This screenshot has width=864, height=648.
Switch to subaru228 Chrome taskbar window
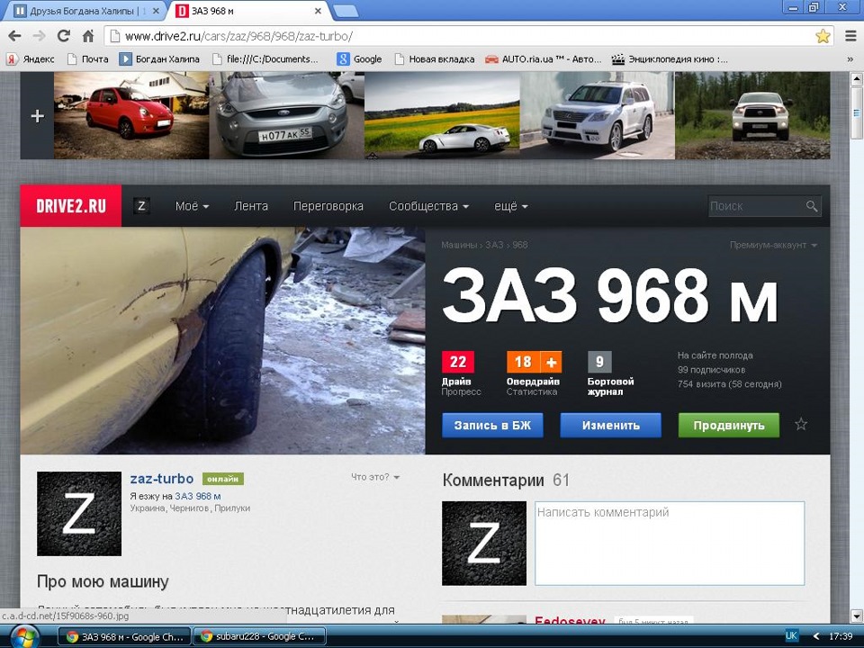pyautogui.click(x=259, y=637)
